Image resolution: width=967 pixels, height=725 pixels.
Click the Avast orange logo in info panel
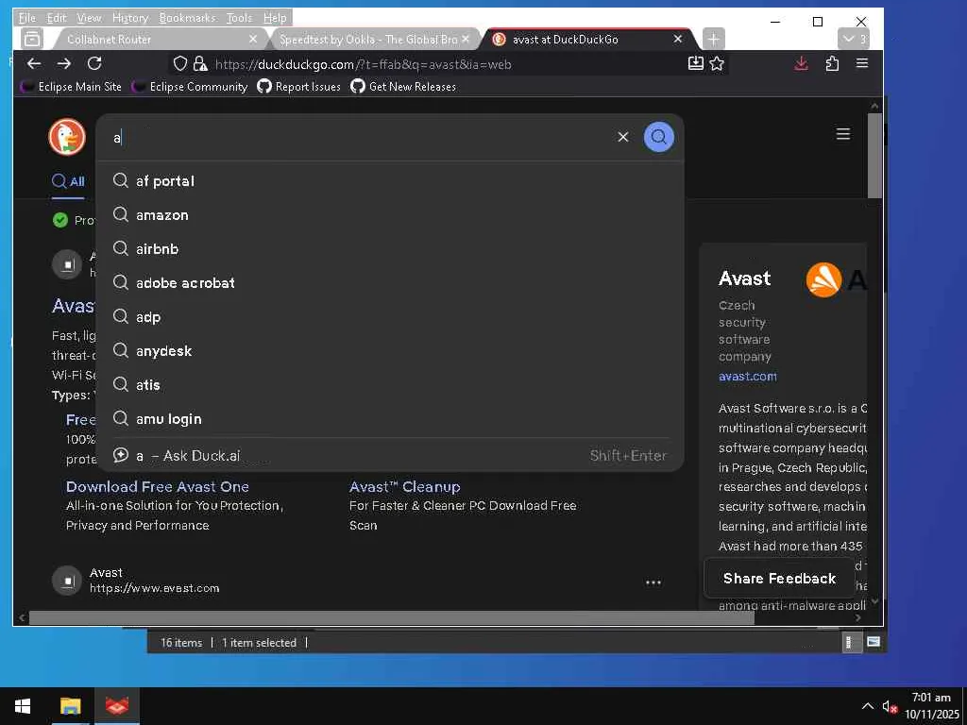click(x=823, y=279)
